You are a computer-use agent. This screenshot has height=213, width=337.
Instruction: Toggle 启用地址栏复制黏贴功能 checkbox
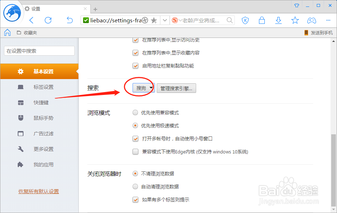click(x=135, y=66)
